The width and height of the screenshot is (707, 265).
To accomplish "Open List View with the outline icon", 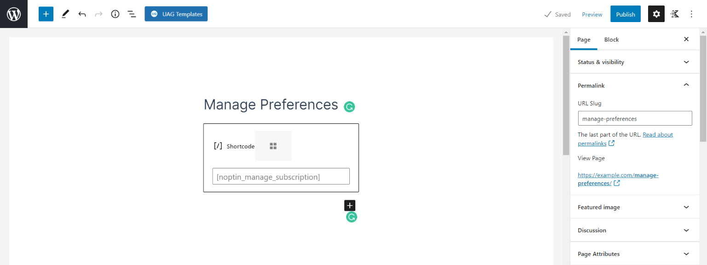I will 132,14.
